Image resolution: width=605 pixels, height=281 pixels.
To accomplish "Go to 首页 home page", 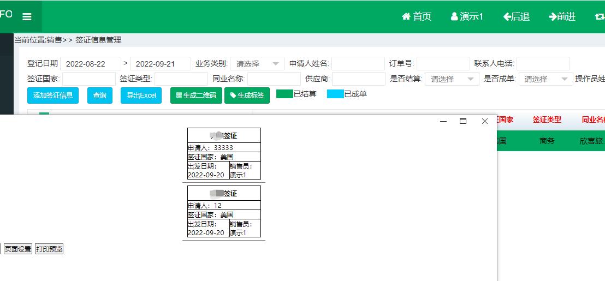I will point(417,17).
